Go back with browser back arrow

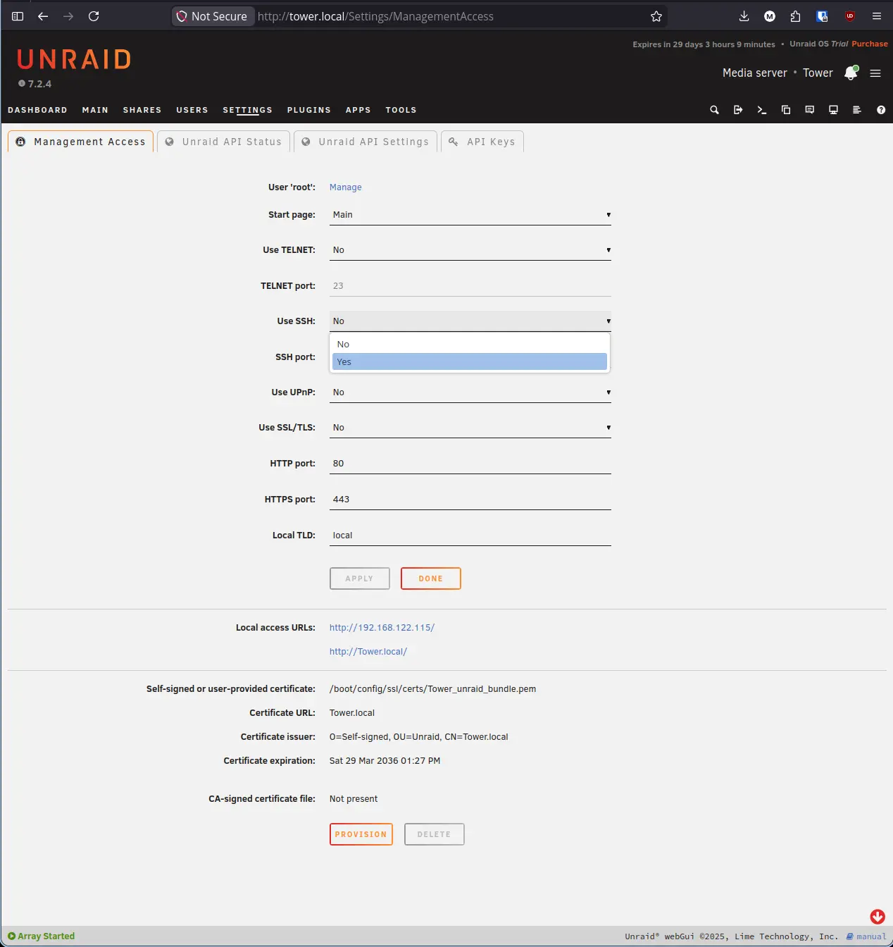tap(43, 16)
